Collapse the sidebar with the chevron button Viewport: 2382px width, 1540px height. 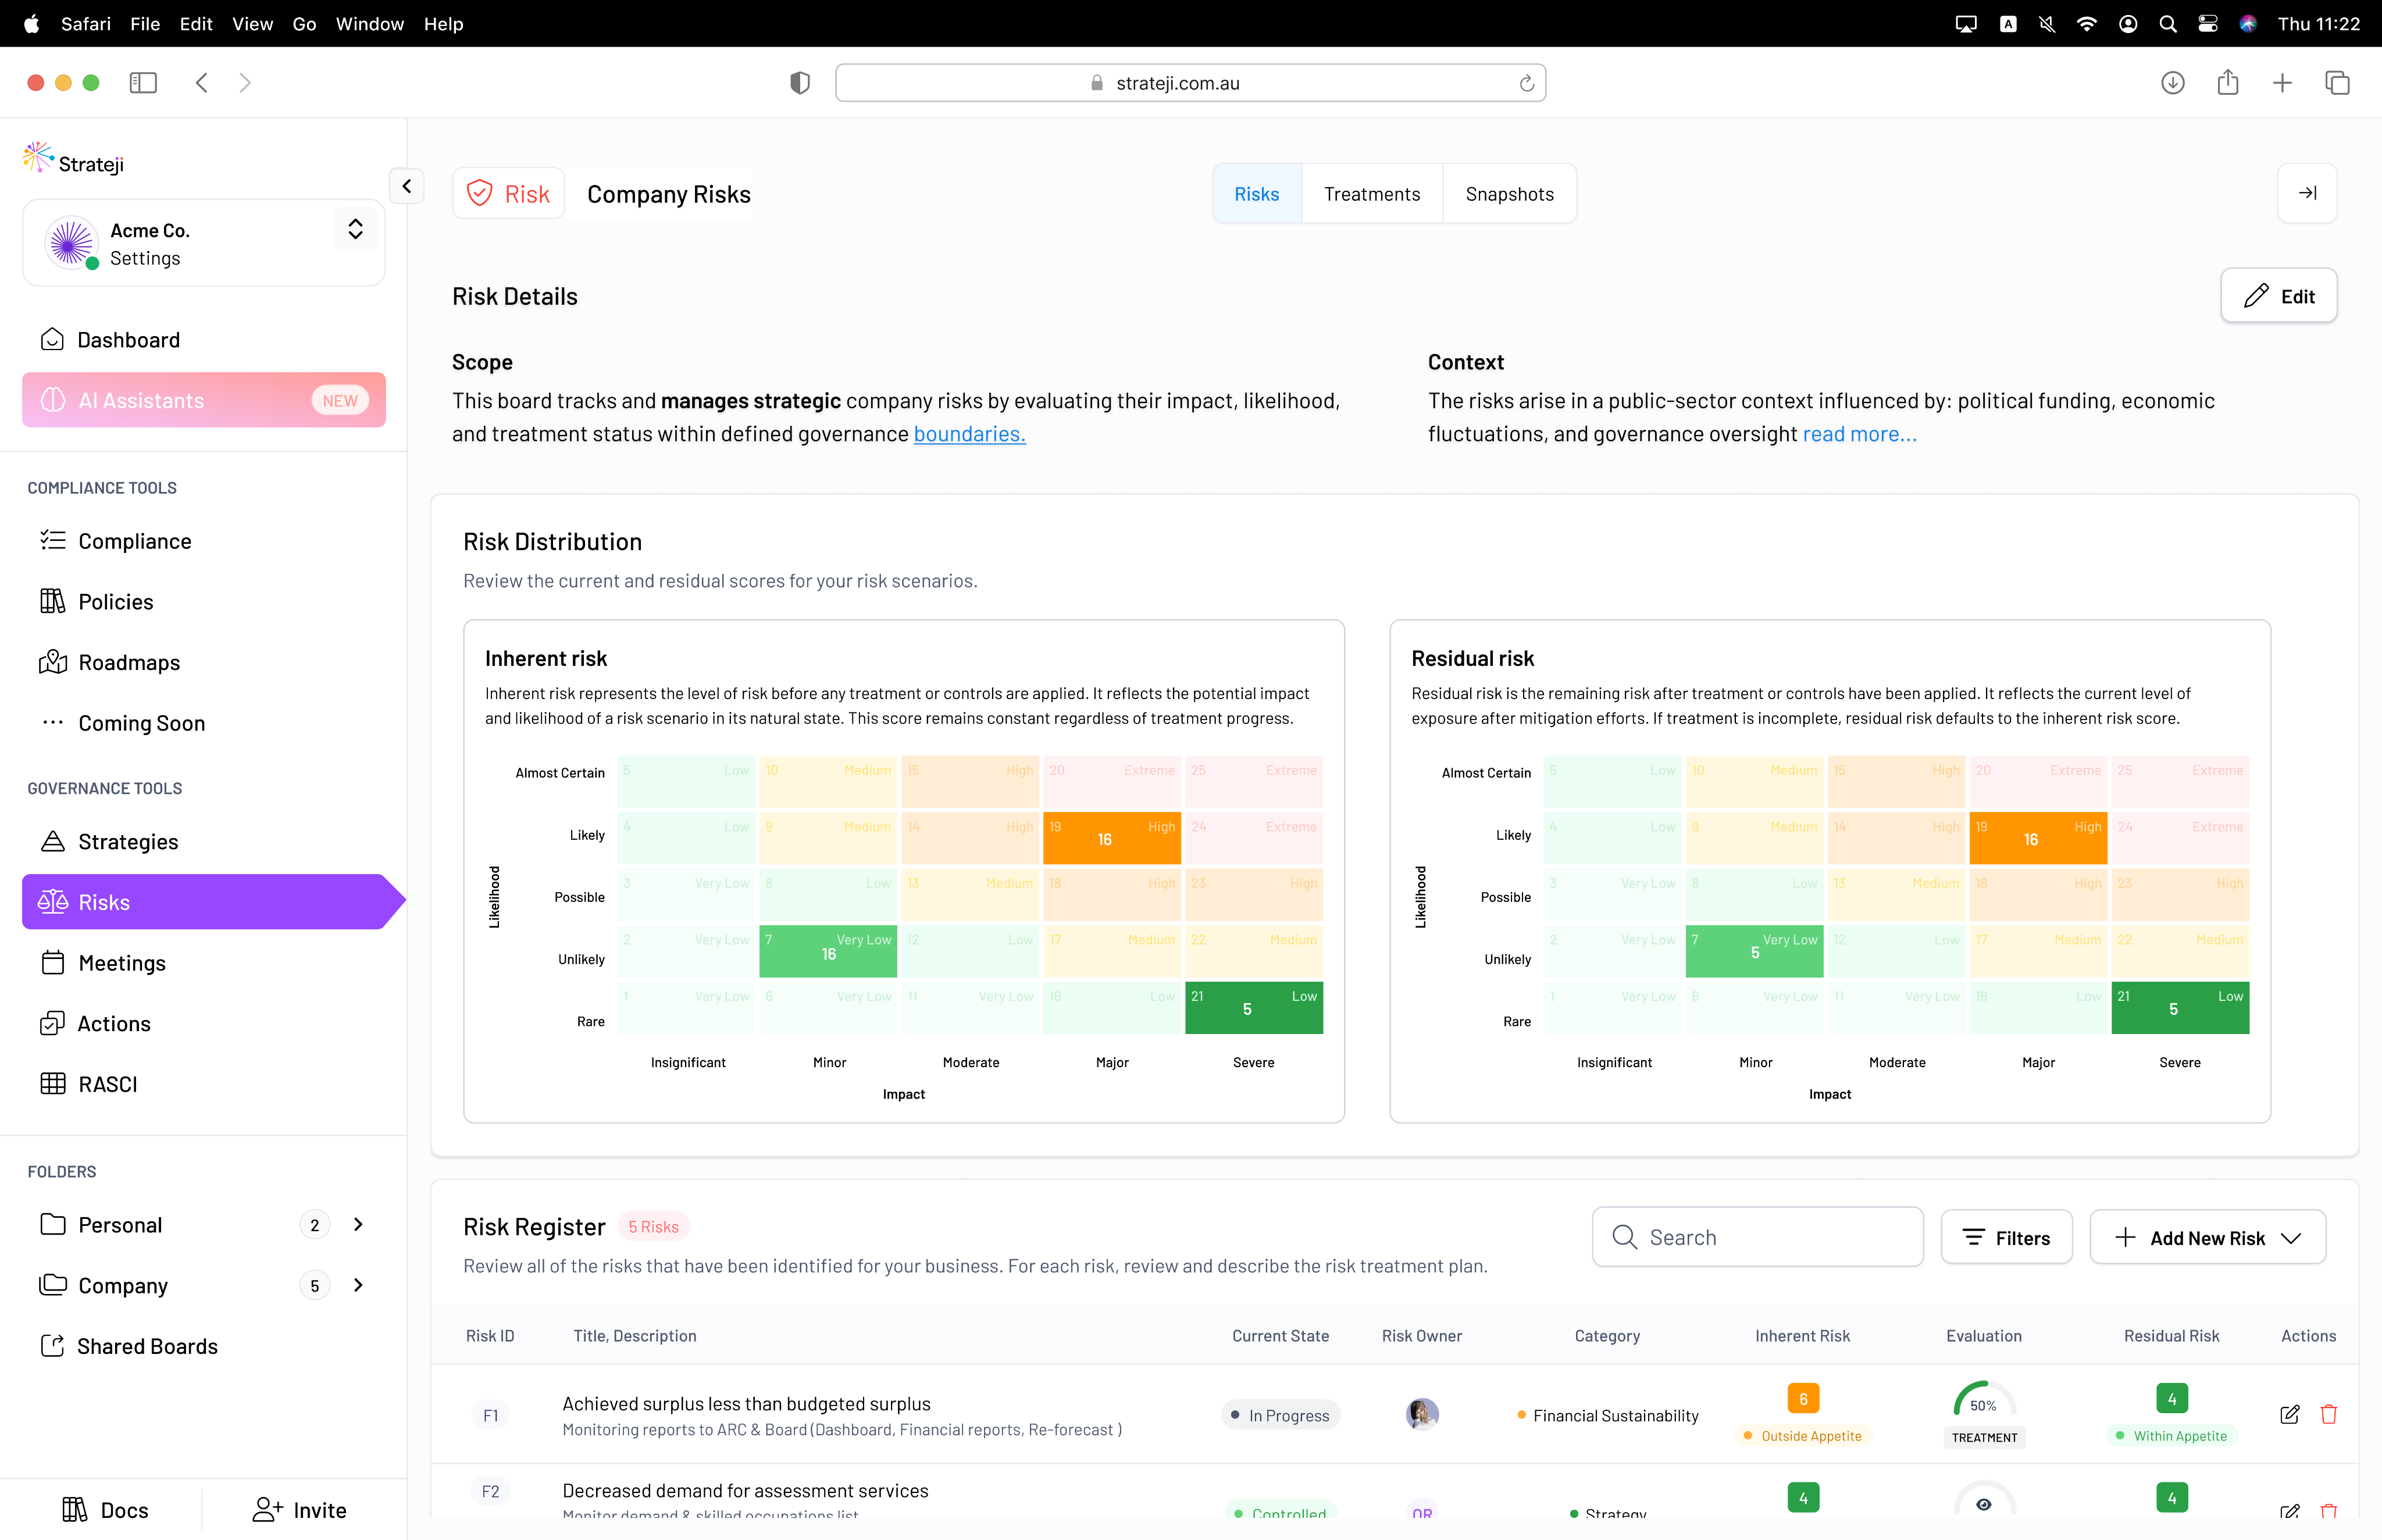point(406,186)
